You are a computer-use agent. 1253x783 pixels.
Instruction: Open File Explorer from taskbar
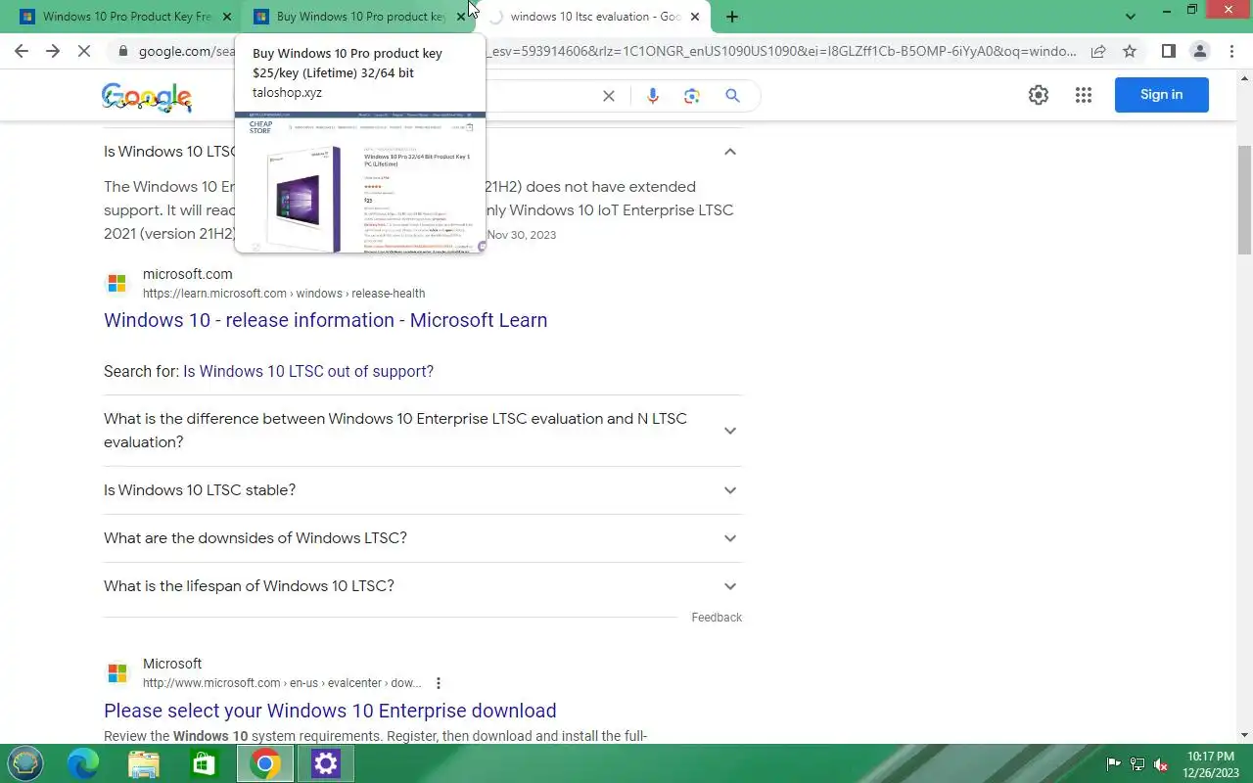pos(143,763)
